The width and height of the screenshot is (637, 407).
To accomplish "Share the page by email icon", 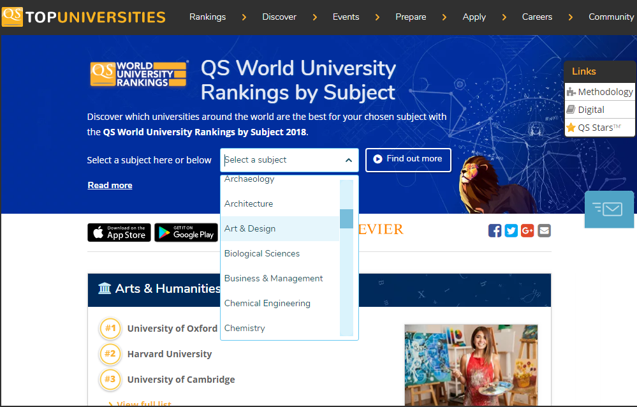I will [544, 230].
